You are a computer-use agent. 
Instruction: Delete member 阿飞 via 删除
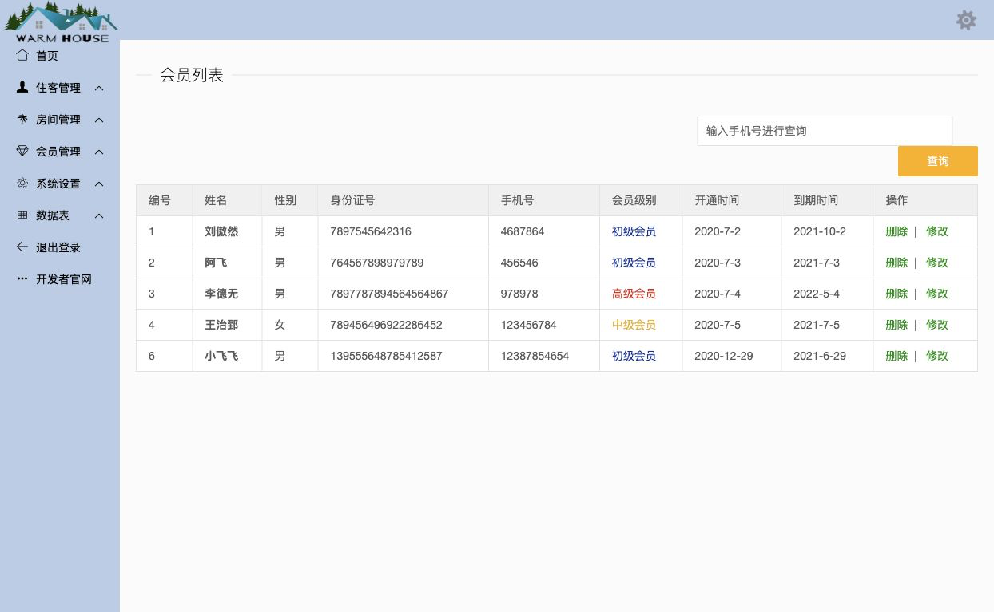(897, 263)
